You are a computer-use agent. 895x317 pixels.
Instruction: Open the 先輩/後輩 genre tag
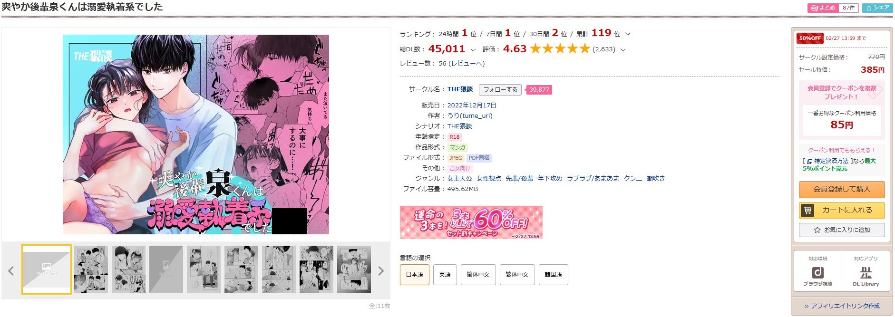tap(519, 179)
